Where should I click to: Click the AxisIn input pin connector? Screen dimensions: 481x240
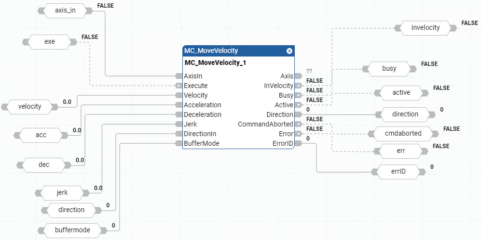179,76
